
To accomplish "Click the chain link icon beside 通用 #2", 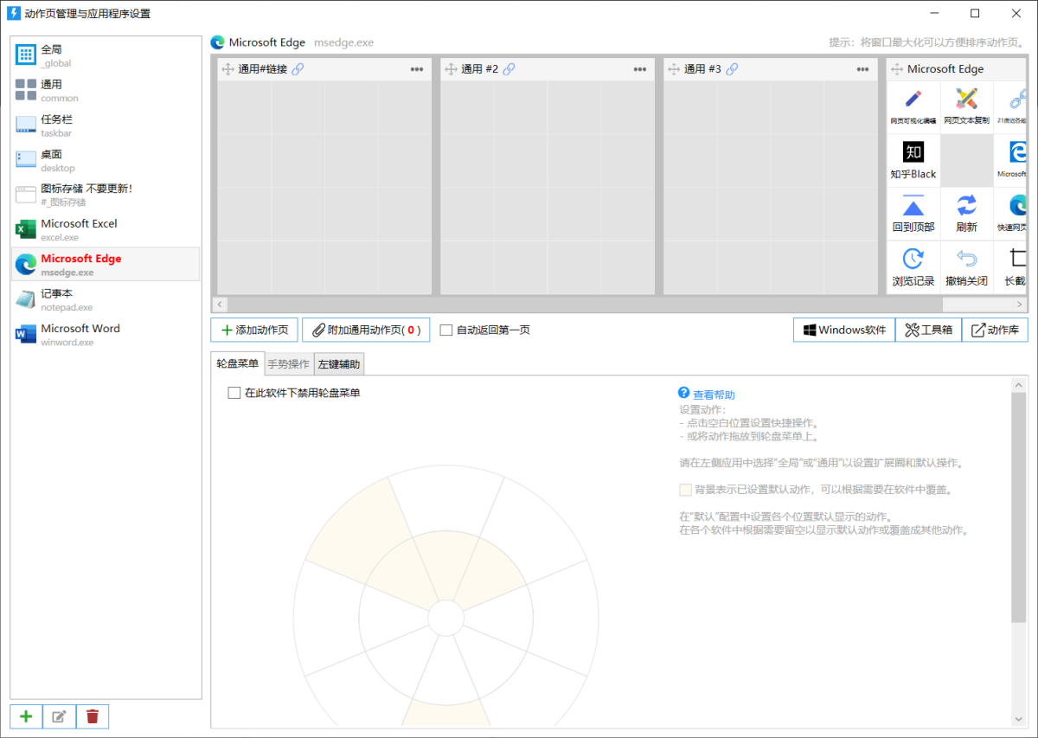I will tap(509, 69).
